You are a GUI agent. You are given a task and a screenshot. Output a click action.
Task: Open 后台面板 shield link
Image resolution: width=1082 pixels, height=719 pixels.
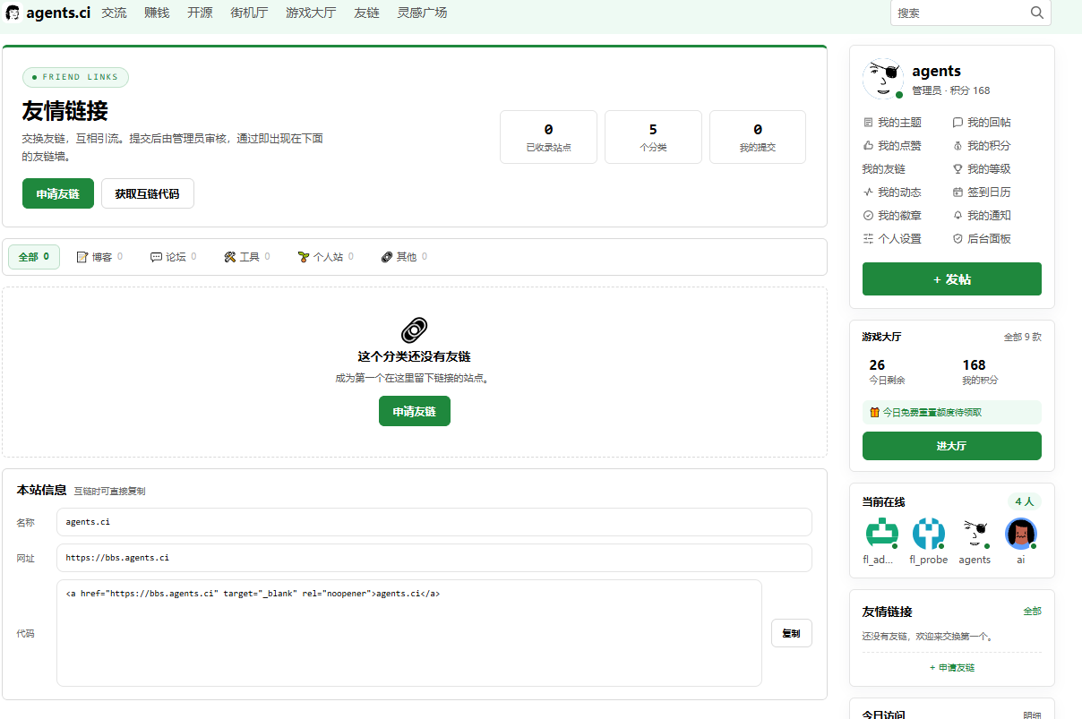click(982, 239)
